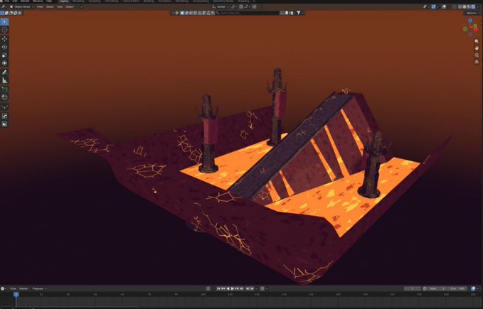Select the Annotate pencil tool
The width and height of the screenshot is (483, 309).
click(4, 72)
